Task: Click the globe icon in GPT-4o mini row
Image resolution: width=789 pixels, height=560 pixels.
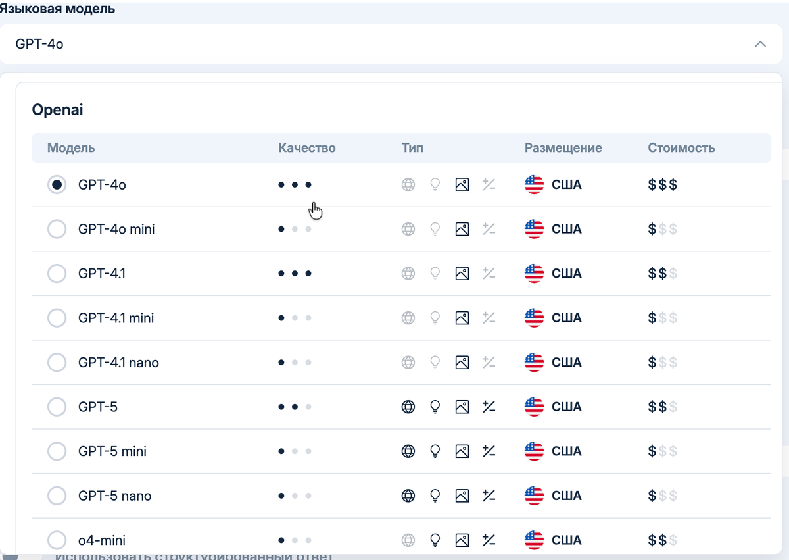Action: coord(408,229)
